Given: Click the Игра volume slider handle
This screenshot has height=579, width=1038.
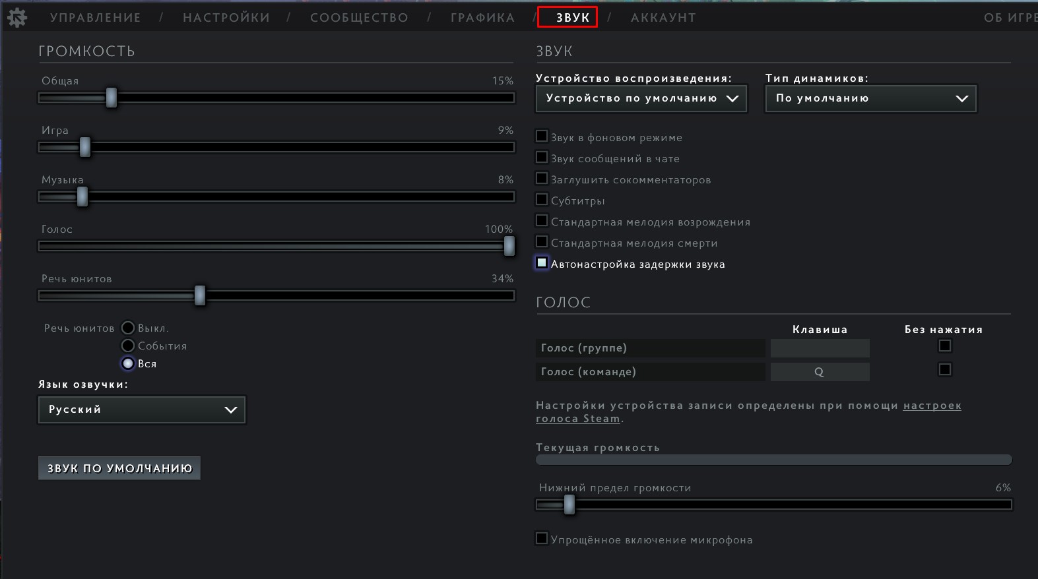Looking at the screenshot, I should tap(84, 147).
